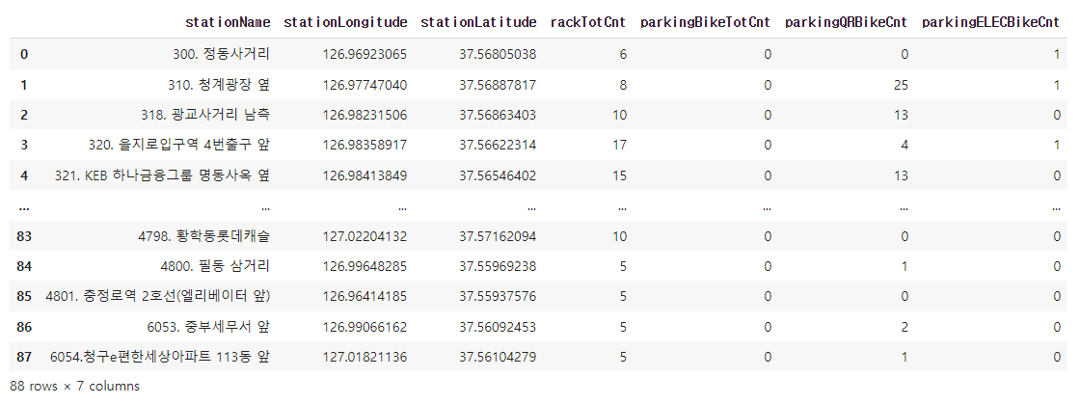
Task: Select station name 300. 정동사거리
Action: tap(221, 54)
